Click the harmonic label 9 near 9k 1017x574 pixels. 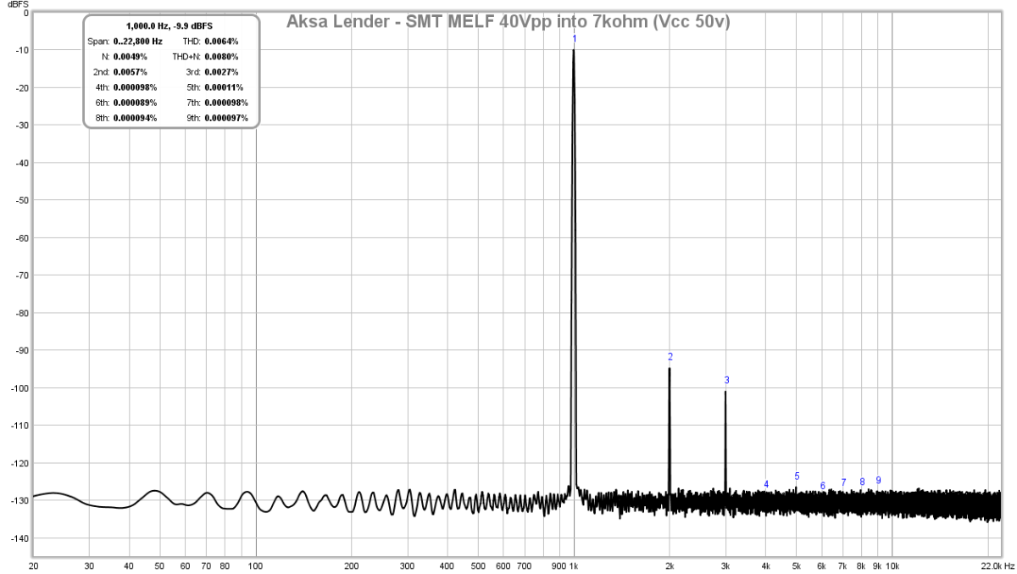pyautogui.click(x=878, y=480)
